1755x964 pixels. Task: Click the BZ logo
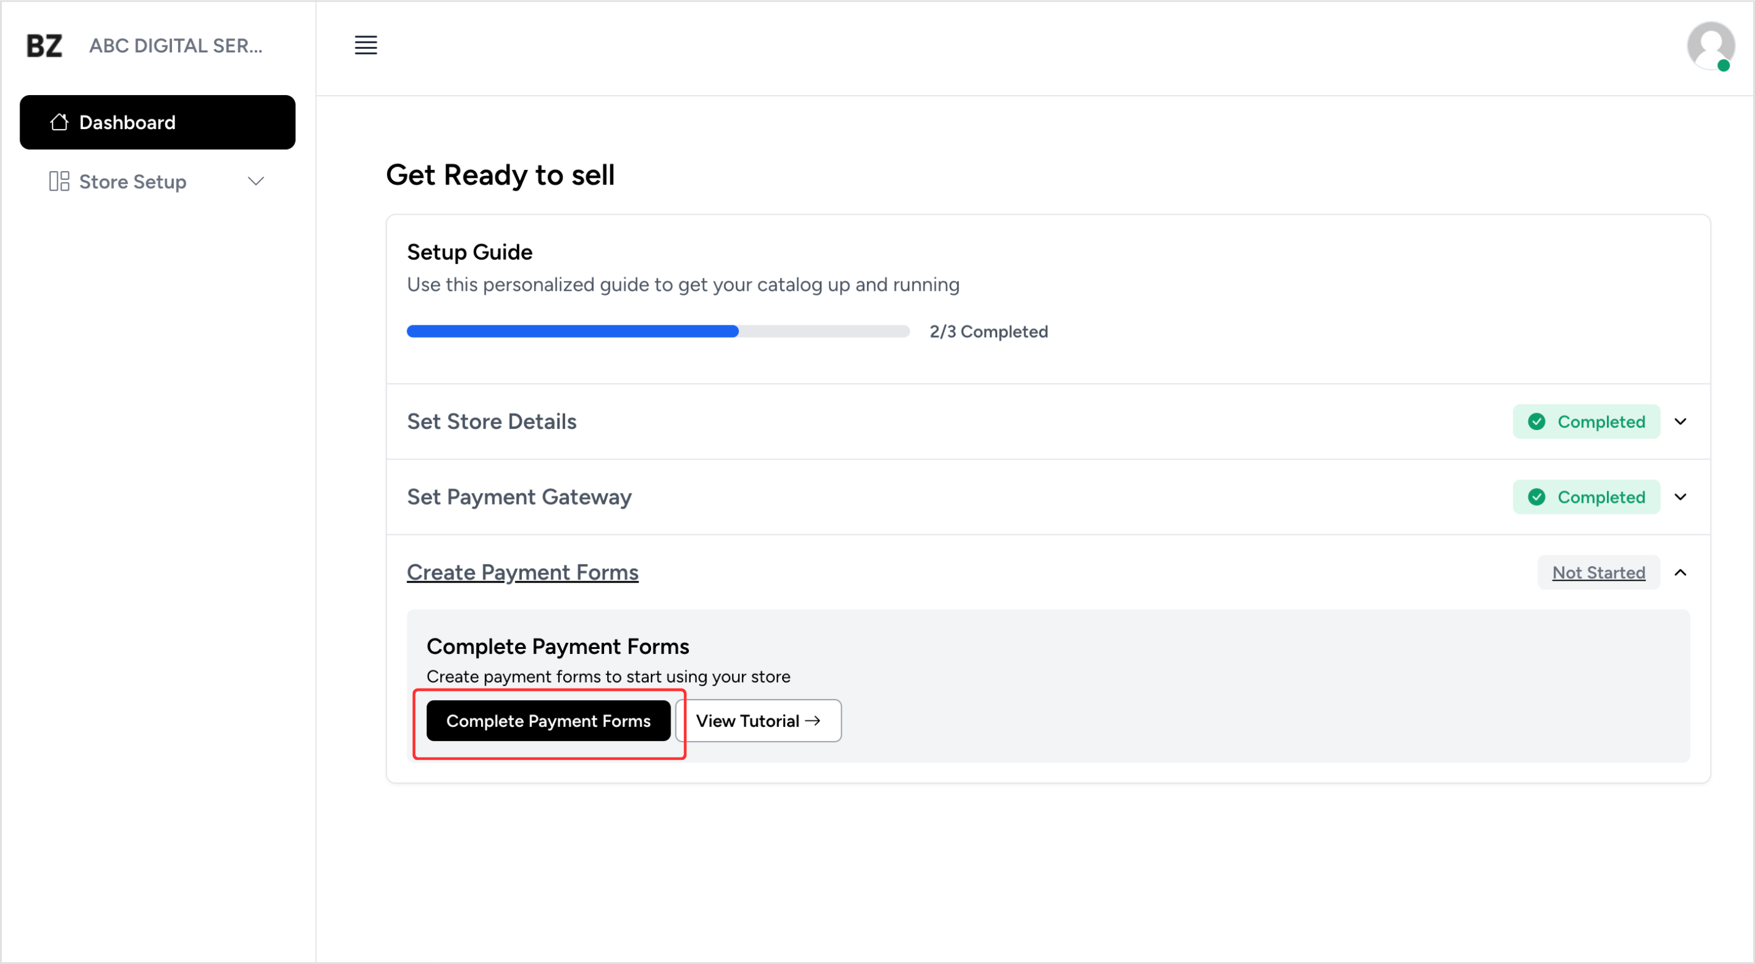coord(44,46)
